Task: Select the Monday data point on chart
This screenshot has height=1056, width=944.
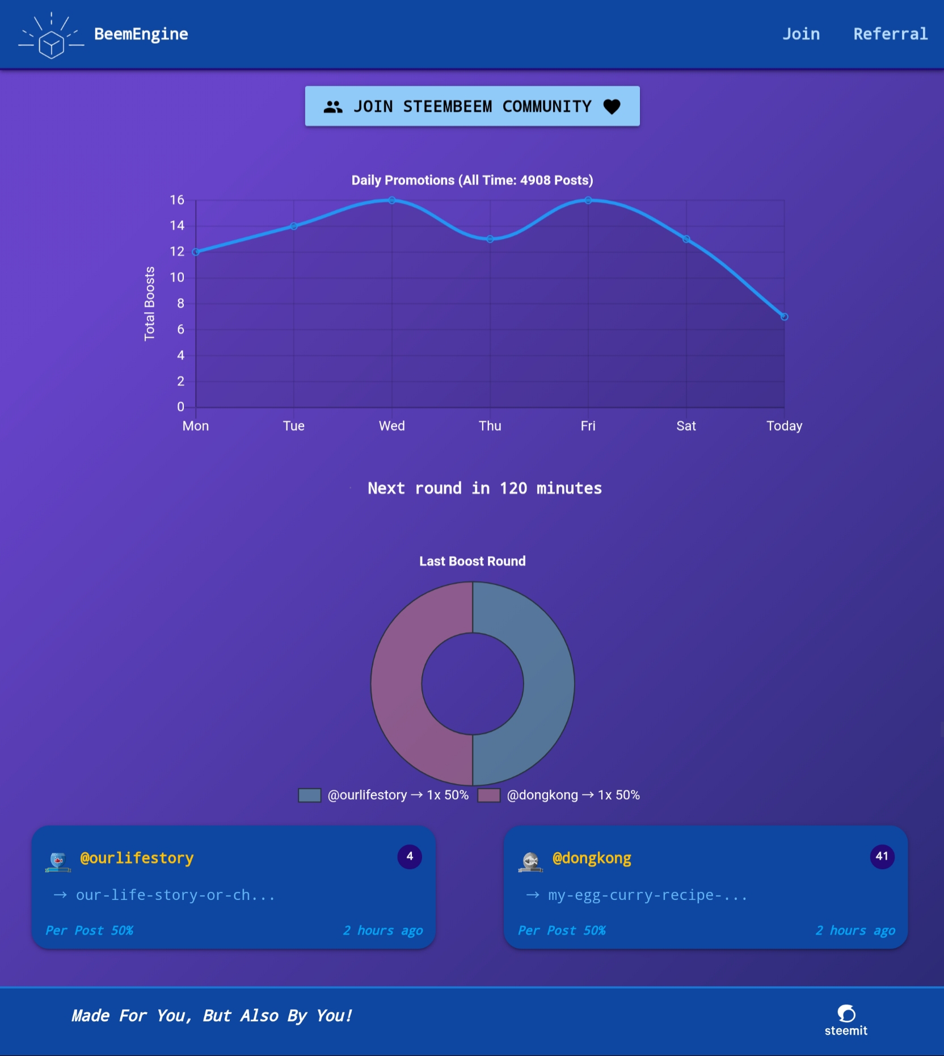Action: (196, 252)
